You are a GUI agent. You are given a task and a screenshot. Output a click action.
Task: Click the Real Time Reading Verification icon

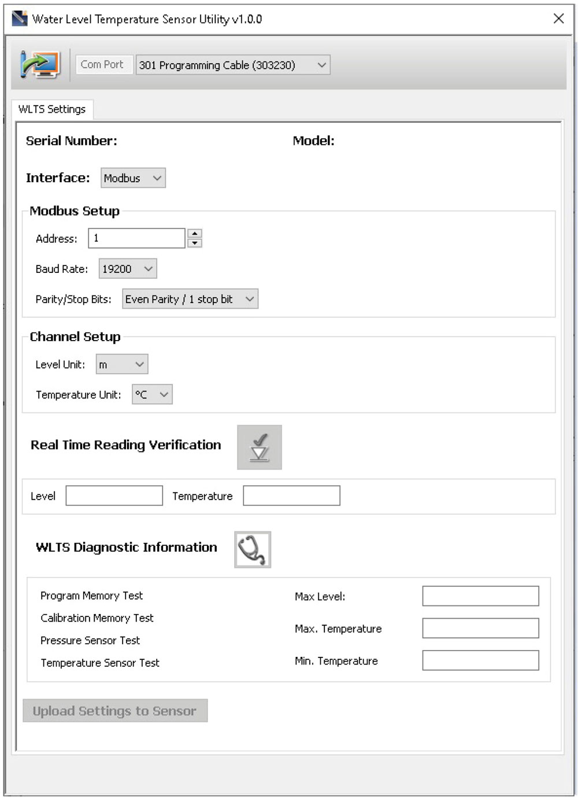[x=259, y=447]
